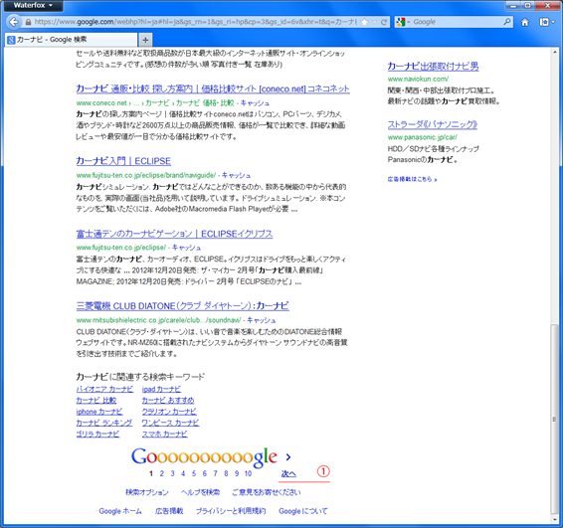
Task: Open the coneco.net カーナビ 通販・比較 result
Action: click(x=213, y=88)
